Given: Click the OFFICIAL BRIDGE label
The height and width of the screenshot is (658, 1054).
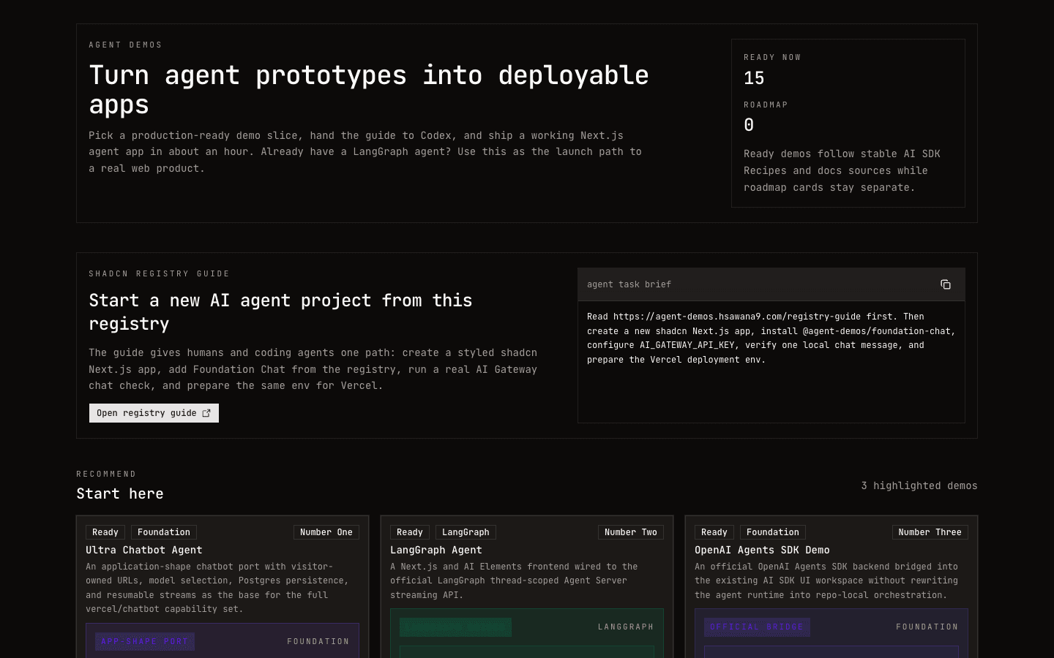Looking at the screenshot, I should [x=757, y=627].
